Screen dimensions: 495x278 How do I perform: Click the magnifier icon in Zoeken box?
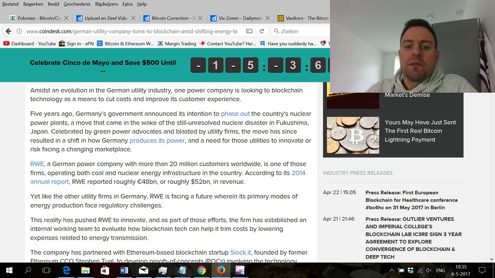click(277, 31)
